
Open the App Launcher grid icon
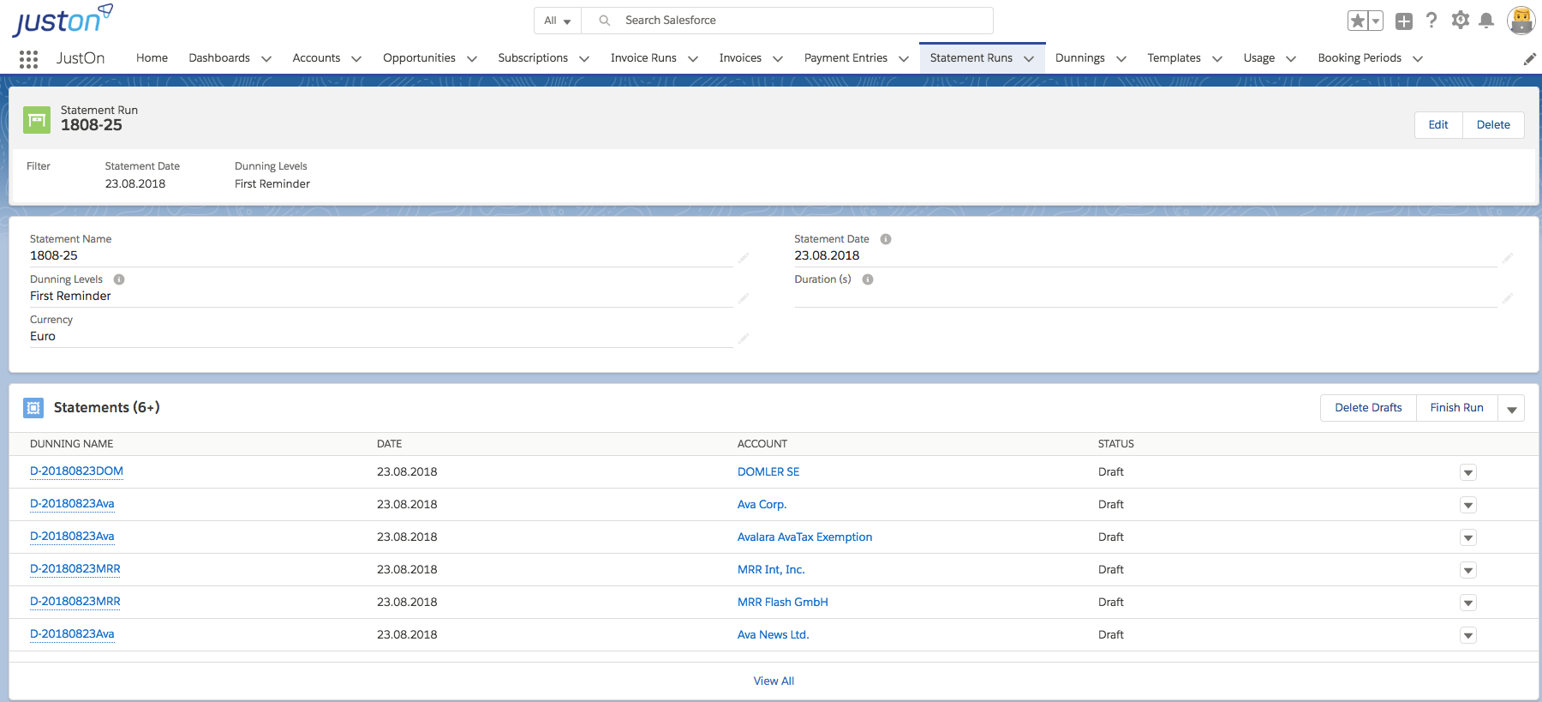(28, 58)
